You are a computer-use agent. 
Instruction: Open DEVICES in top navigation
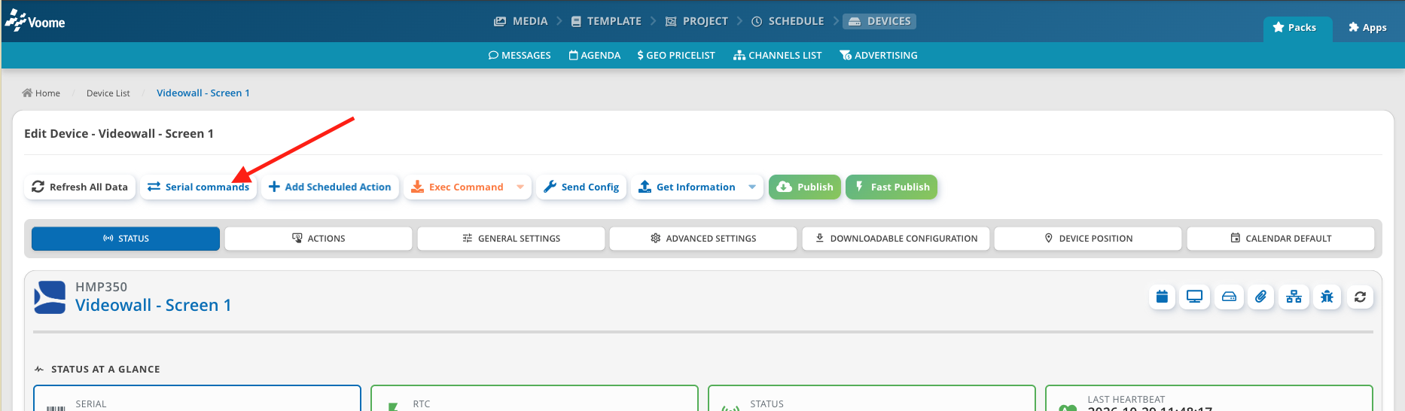click(879, 21)
